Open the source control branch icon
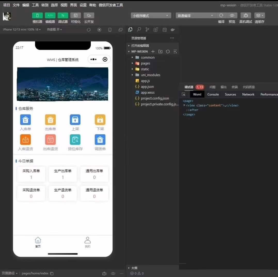 (147, 30)
